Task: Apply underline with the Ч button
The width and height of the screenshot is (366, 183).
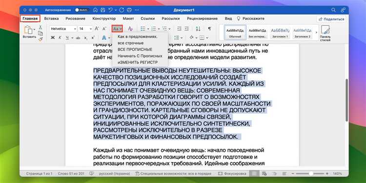Action: click(x=67, y=38)
